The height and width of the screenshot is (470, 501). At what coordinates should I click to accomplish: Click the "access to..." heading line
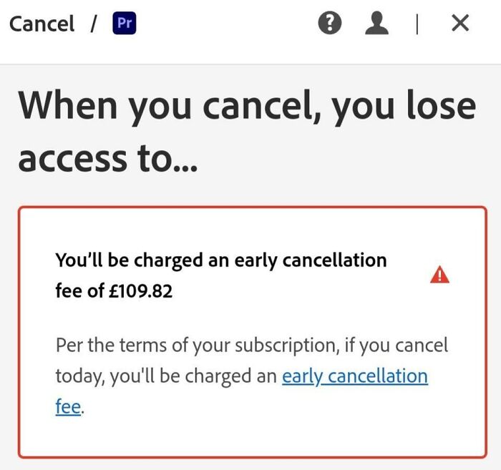tap(107, 157)
